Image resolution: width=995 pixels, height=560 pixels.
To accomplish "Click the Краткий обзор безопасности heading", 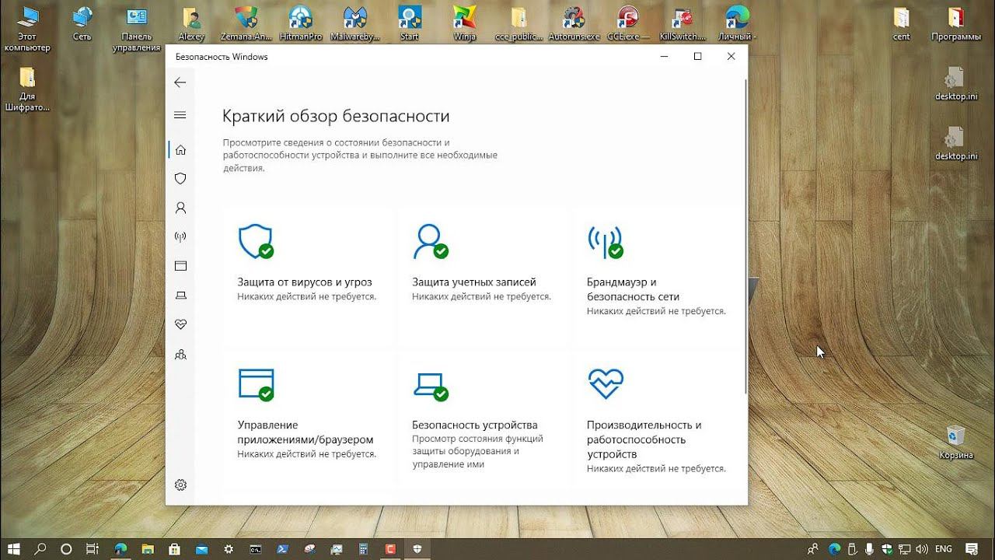I will [x=336, y=116].
